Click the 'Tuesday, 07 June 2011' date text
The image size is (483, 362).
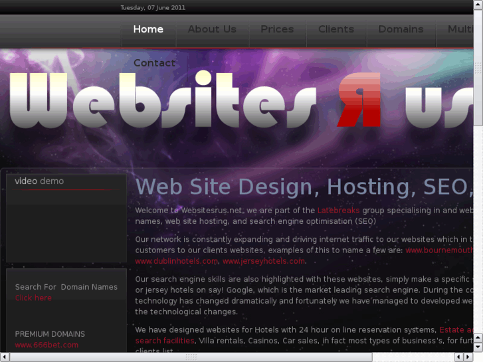point(153,8)
